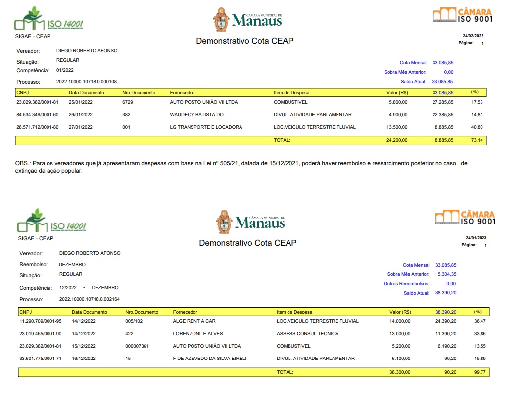This screenshot has width=530, height=404.
Task: Select total 38.300,00 in bottom table
Action: [x=400, y=372]
